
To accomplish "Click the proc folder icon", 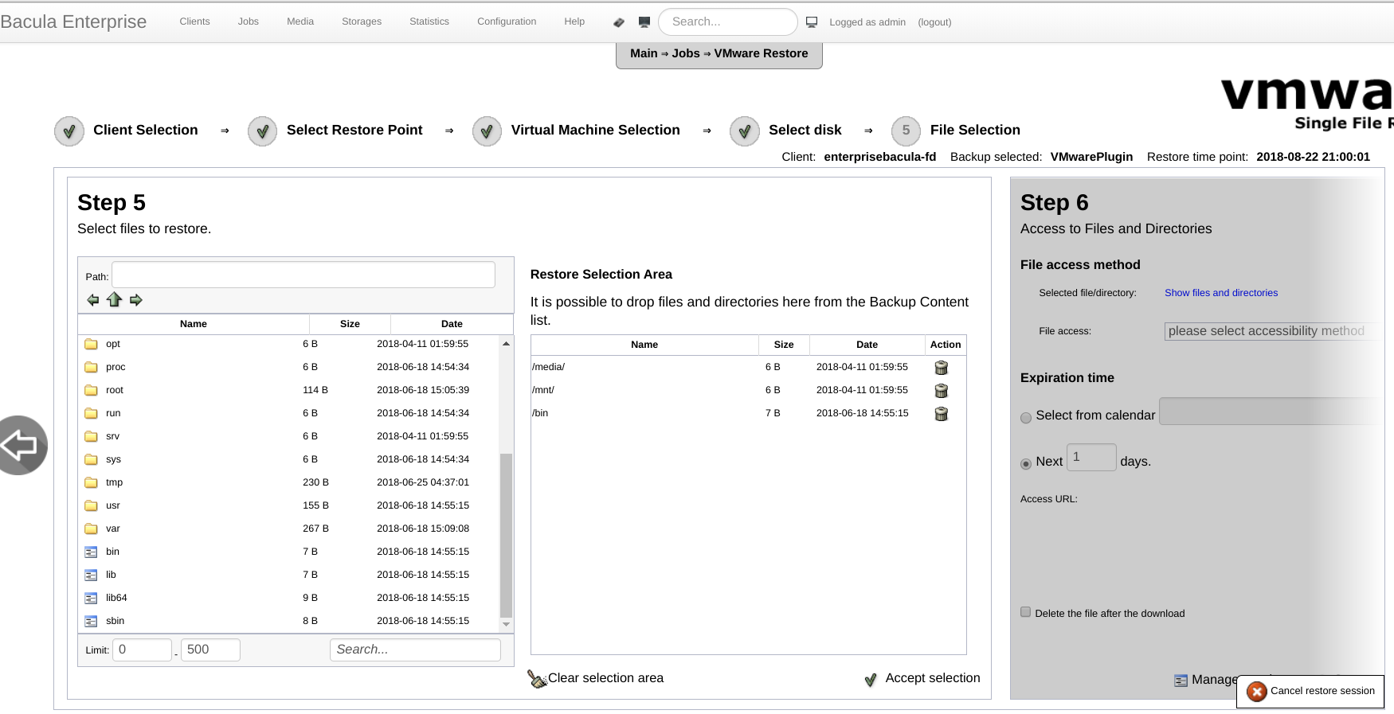I will 91,367.
